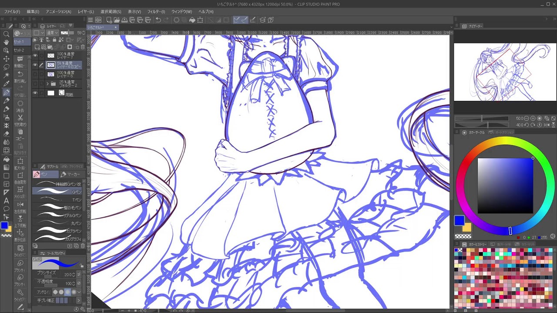Image resolution: width=557 pixels, height=313 pixels.
Task: Select the Hand move tool
Action: coord(7,42)
